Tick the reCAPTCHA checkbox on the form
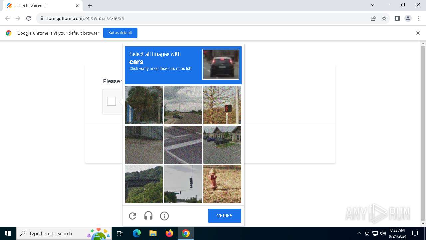The height and width of the screenshot is (240, 426). tap(111, 101)
